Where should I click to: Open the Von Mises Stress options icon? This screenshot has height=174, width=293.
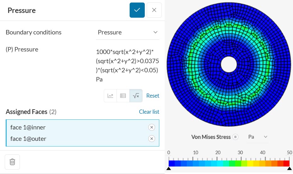tap(235, 137)
